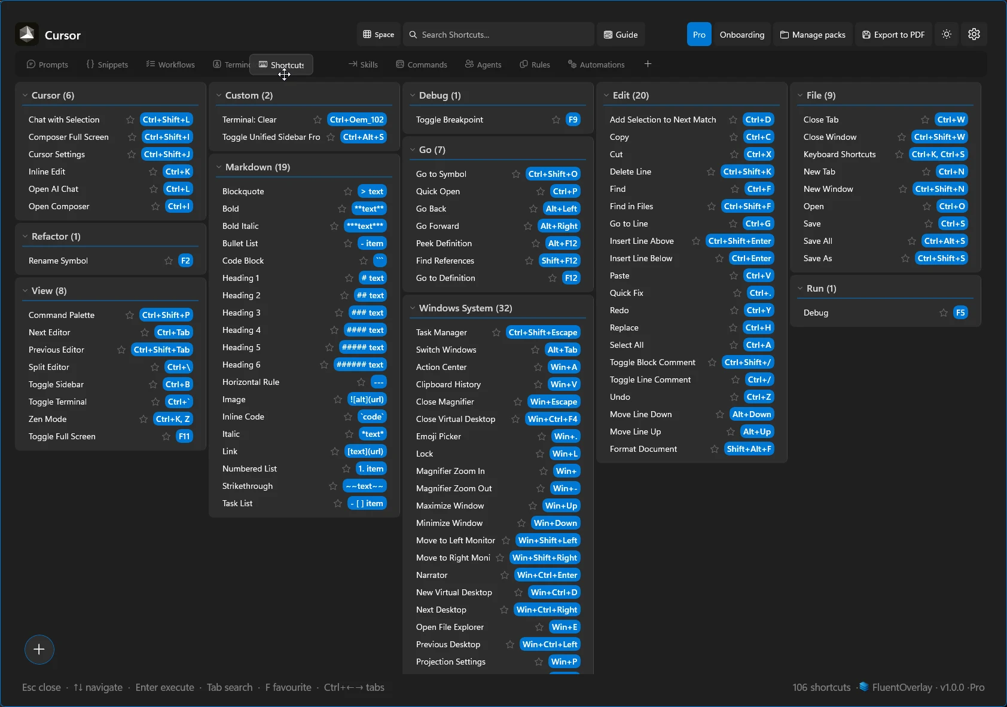Star the Rename Symbol shortcut
1007x707 pixels.
point(169,261)
